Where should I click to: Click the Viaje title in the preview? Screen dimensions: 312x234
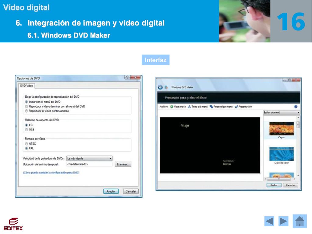click(185, 126)
